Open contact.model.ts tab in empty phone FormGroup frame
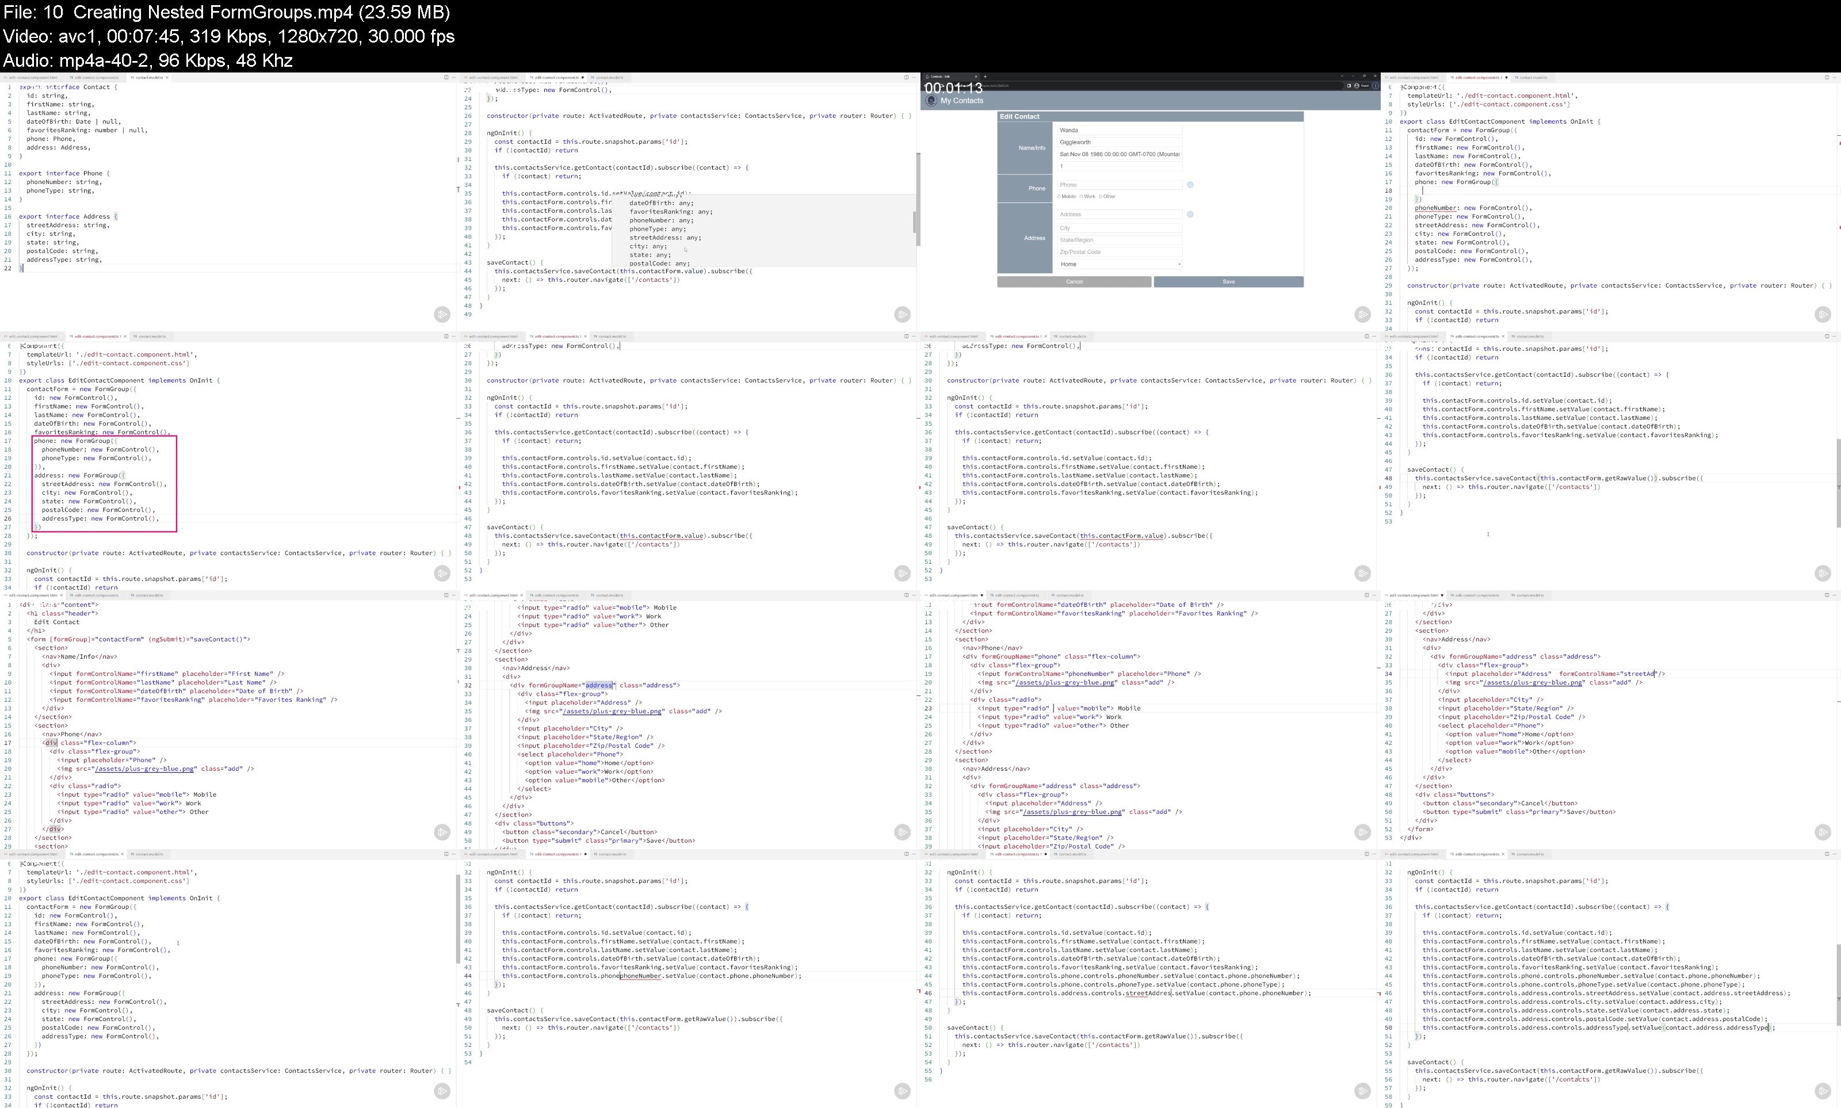Screen dimensions: 1841x1108 point(1533,77)
